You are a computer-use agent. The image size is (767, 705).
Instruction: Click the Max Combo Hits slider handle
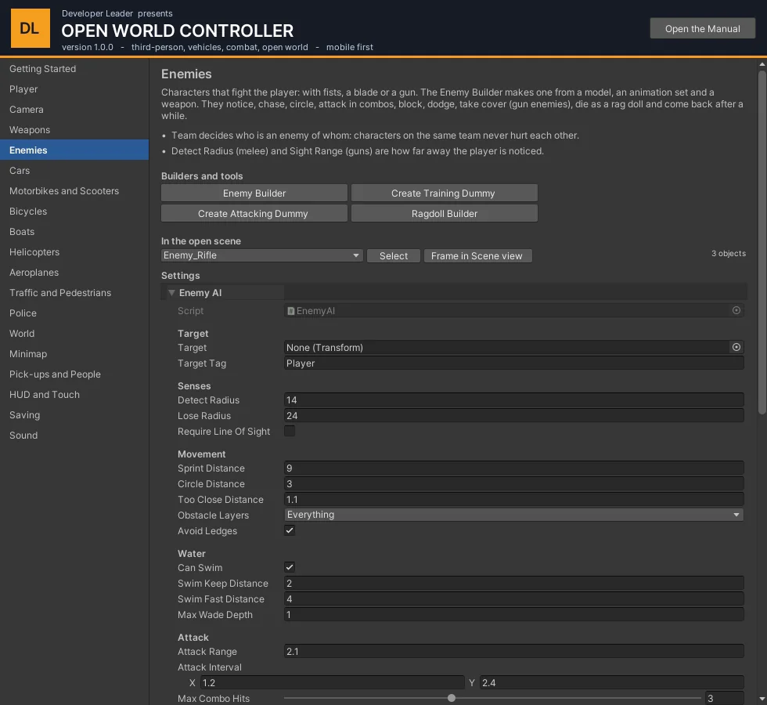[452, 698]
